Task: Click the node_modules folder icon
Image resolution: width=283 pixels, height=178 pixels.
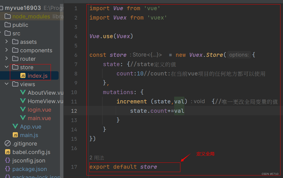Action: tap(8, 16)
